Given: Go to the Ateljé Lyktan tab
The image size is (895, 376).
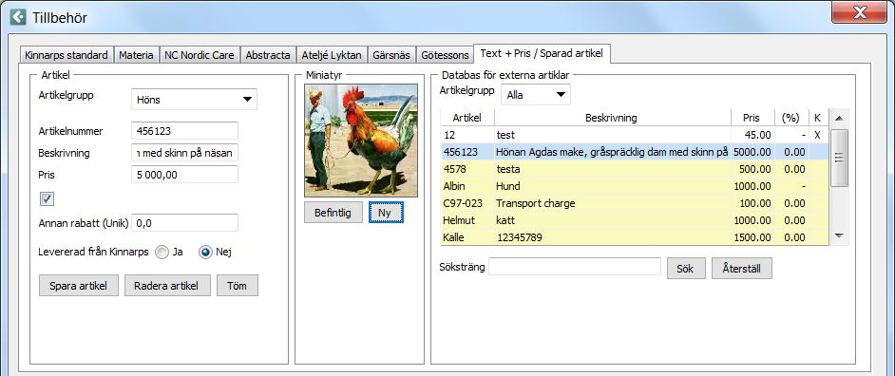Looking at the screenshot, I should pos(332,55).
